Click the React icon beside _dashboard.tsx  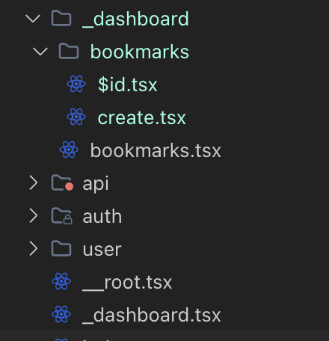point(61,314)
